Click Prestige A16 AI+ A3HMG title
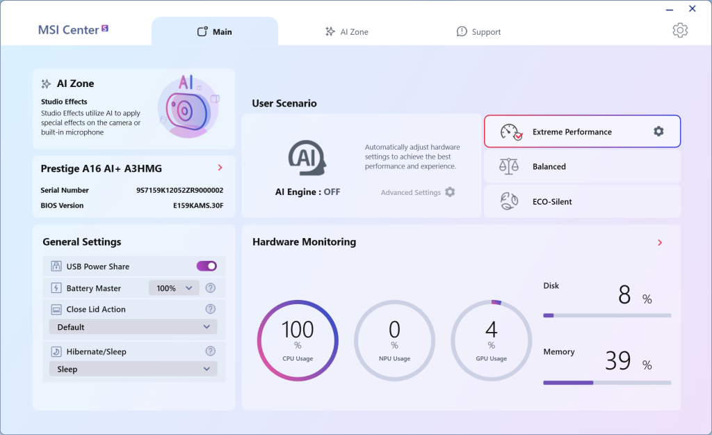712x435 pixels. point(102,168)
